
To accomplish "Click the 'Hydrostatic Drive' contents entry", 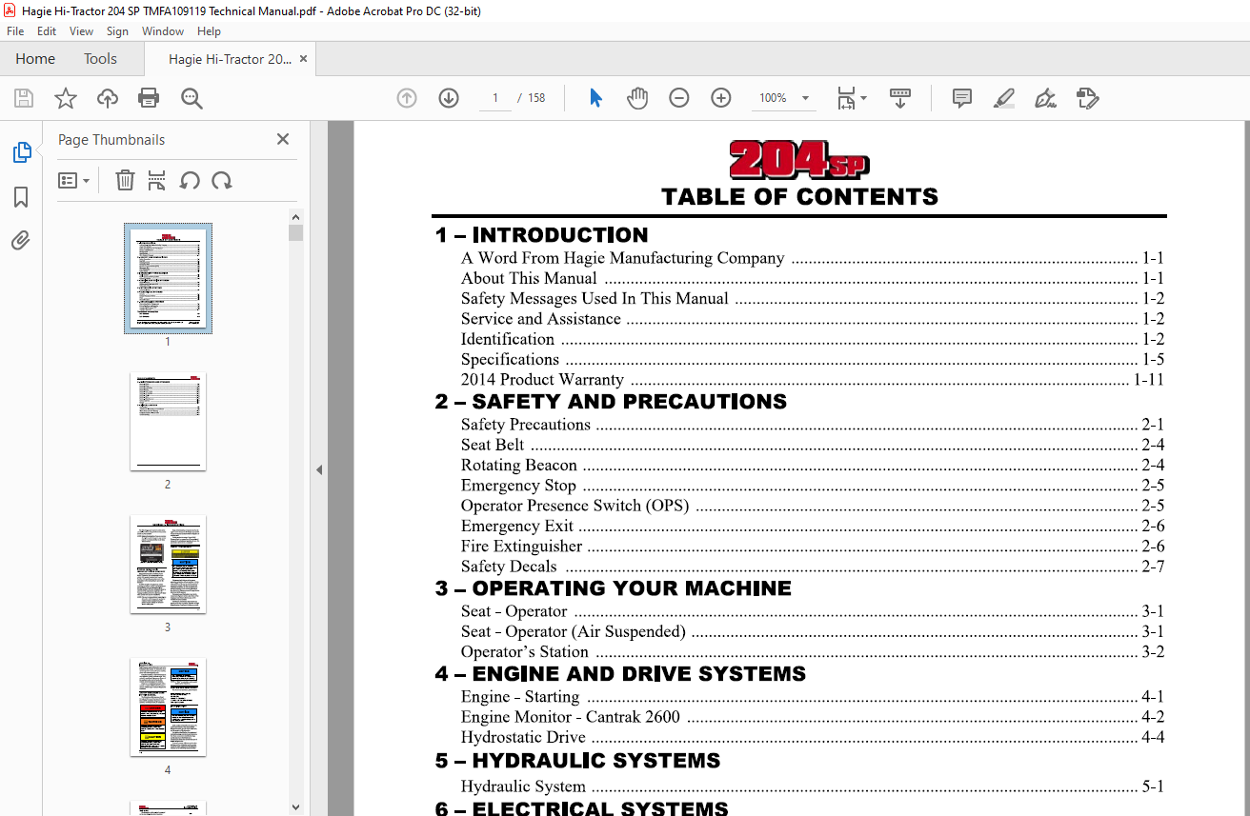I will 523,737.
